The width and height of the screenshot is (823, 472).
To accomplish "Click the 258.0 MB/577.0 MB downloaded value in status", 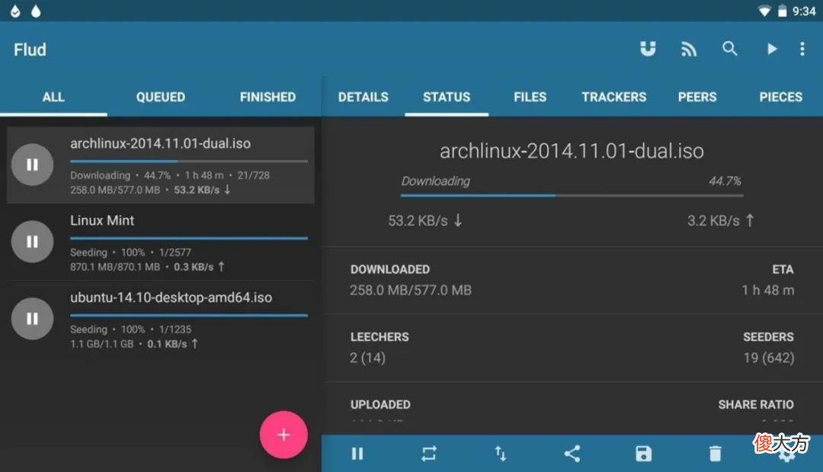I will [411, 290].
